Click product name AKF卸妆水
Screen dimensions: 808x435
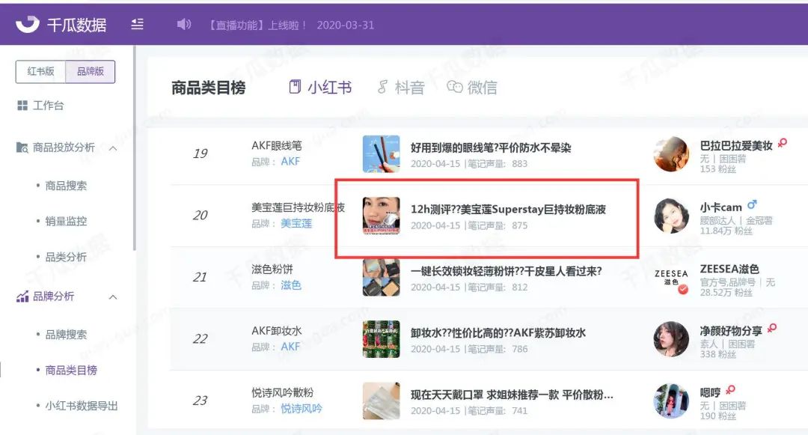tap(277, 331)
